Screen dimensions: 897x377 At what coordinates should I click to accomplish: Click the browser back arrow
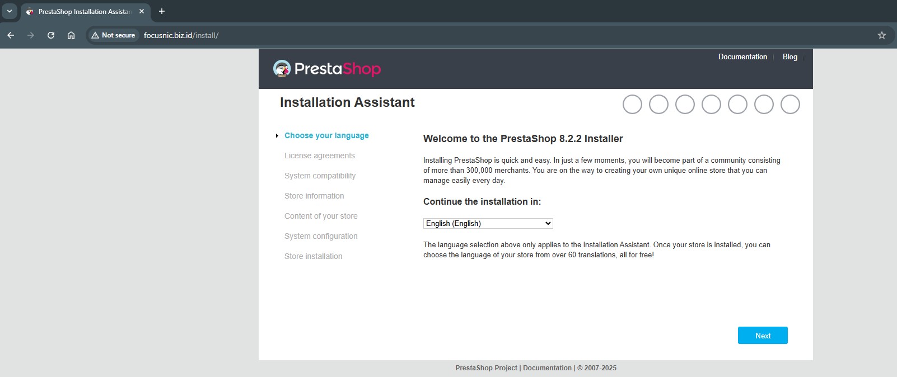coord(11,35)
